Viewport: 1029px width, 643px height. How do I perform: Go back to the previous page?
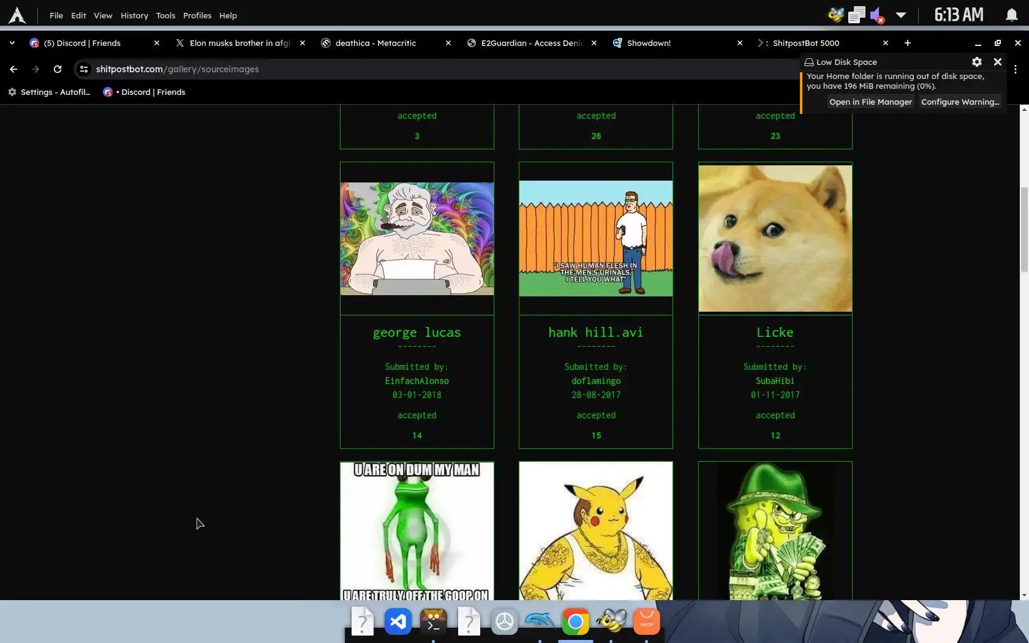(x=13, y=69)
